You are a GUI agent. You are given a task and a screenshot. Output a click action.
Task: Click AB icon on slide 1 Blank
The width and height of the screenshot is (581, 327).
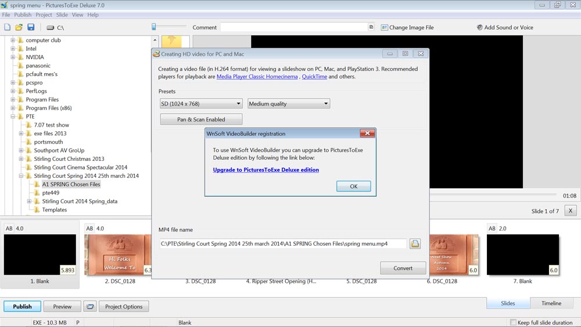[x=9, y=228]
